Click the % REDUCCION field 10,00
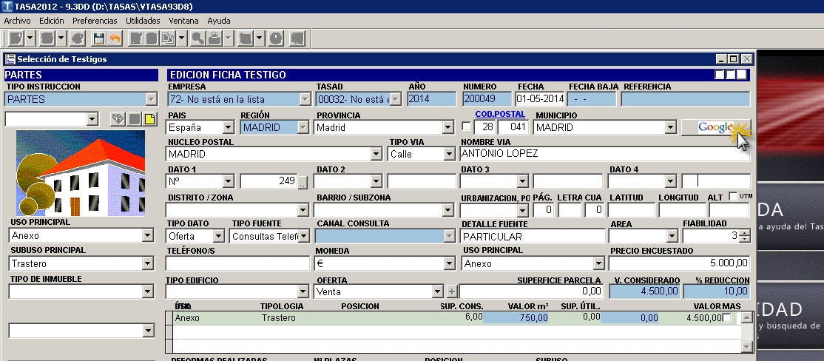This screenshot has width=824, height=361. coord(717,291)
